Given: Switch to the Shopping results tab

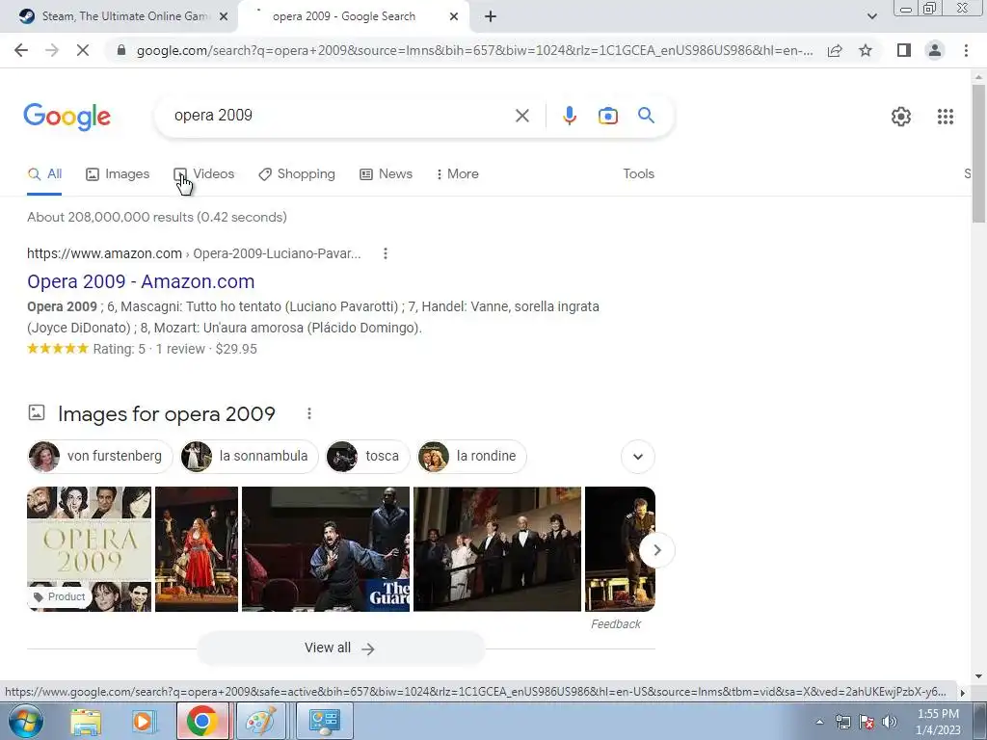Looking at the screenshot, I should coord(297,174).
